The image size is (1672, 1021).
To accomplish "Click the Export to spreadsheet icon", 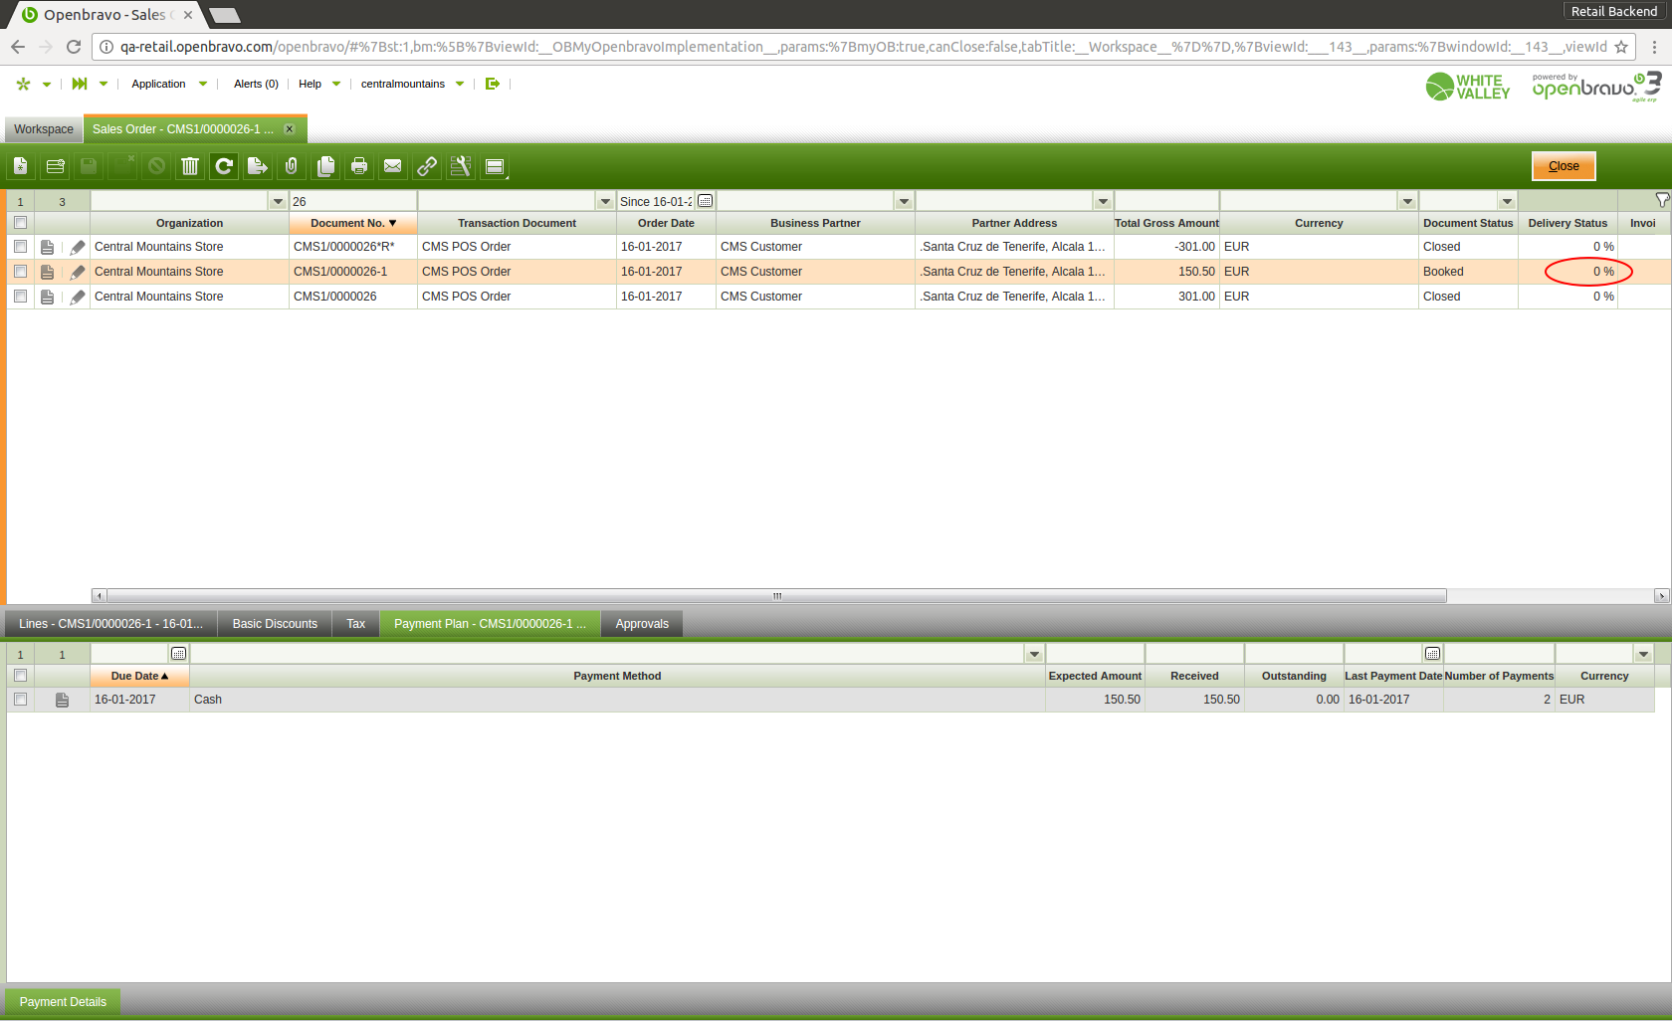I will [258, 166].
